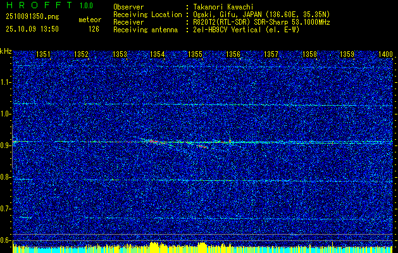Select the meteor count value 126

pos(94,29)
